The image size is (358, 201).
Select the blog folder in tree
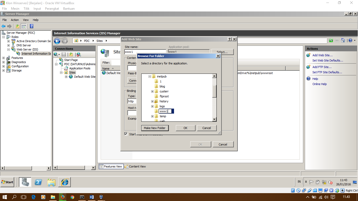tap(162, 86)
